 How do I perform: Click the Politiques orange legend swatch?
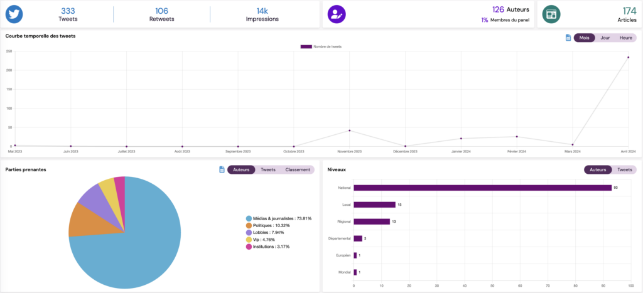coord(249,225)
